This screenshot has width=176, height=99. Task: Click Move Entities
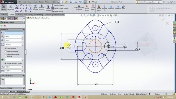(x=57, y=12)
